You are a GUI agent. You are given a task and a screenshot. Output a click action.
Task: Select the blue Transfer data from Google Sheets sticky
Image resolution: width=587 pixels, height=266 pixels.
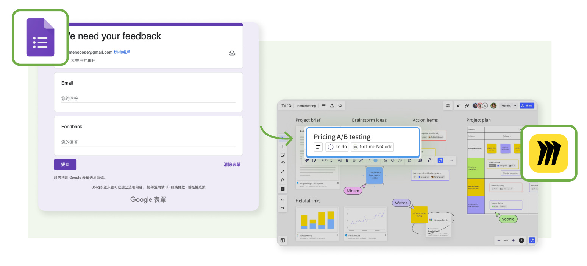click(374, 175)
